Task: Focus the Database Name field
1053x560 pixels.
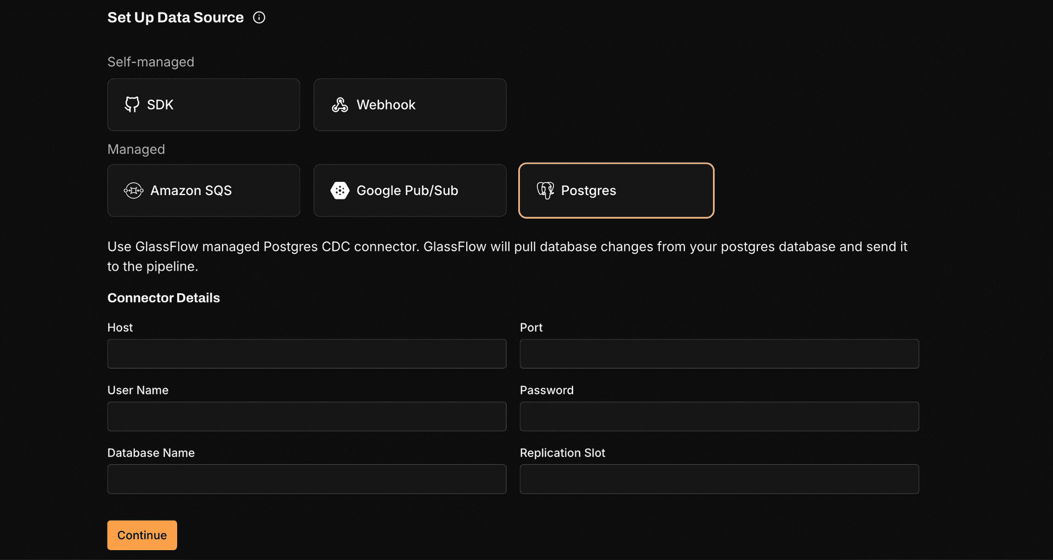Action: tap(307, 479)
